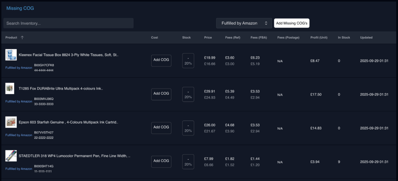Click the 20% stock box for Epson 603
398x181 pixels.
tap(188, 127)
